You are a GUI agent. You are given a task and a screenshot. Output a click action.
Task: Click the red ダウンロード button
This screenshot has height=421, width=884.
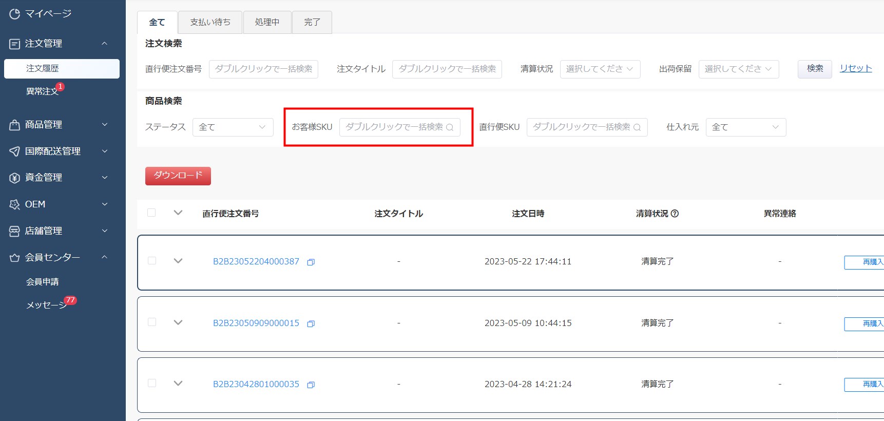(178, 176)
